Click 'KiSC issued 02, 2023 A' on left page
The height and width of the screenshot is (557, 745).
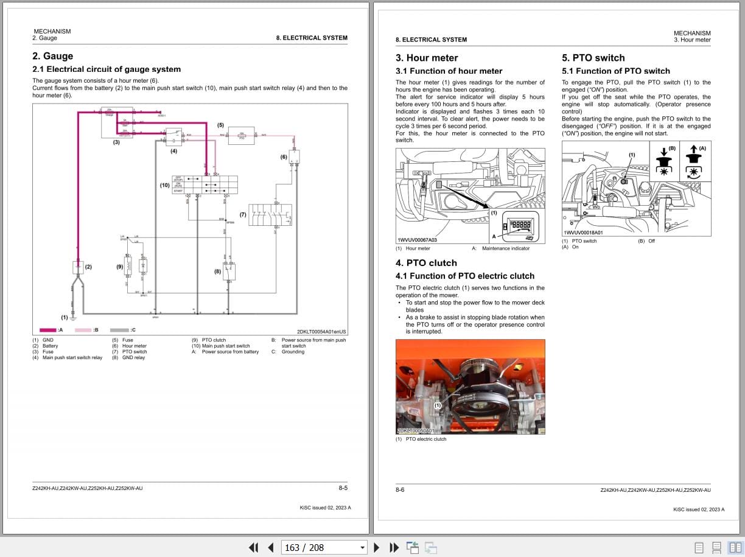click(x=325, y=508)
